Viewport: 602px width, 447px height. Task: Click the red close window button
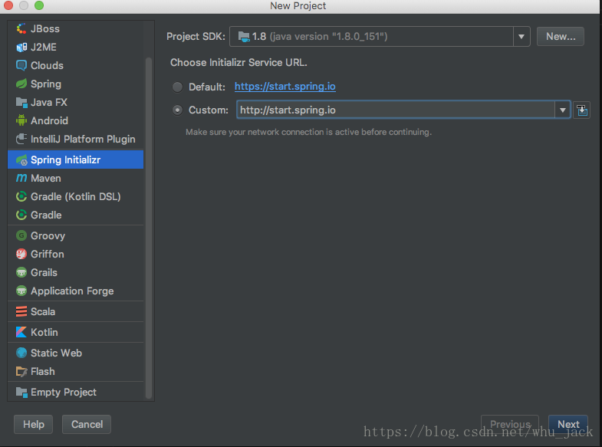[8, 5]
